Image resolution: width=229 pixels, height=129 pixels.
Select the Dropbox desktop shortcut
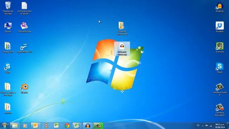(219, 27)
